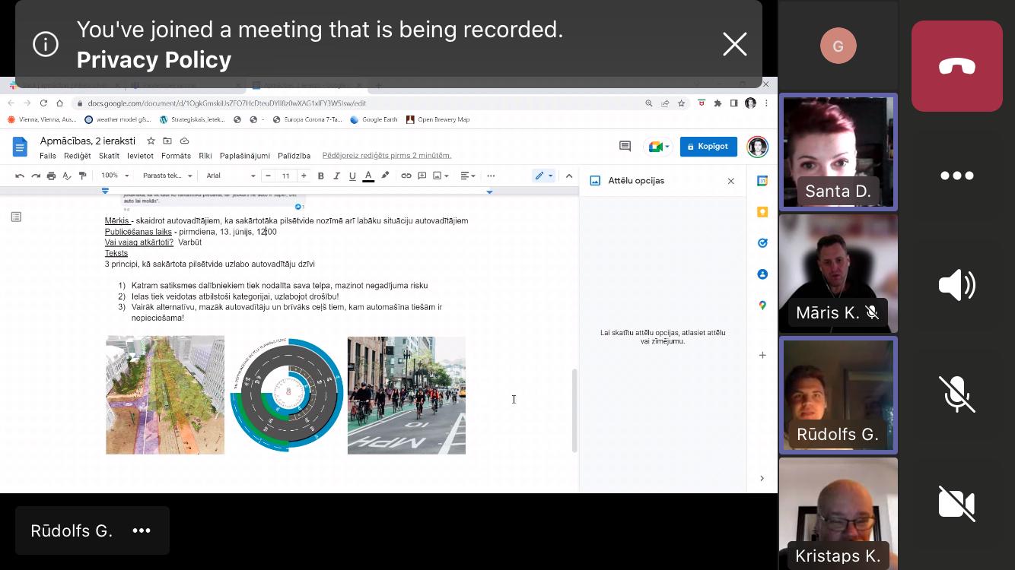Decrease font size with minus button
The width and height of the screenshot is (1015, 570).
[268, 176]
